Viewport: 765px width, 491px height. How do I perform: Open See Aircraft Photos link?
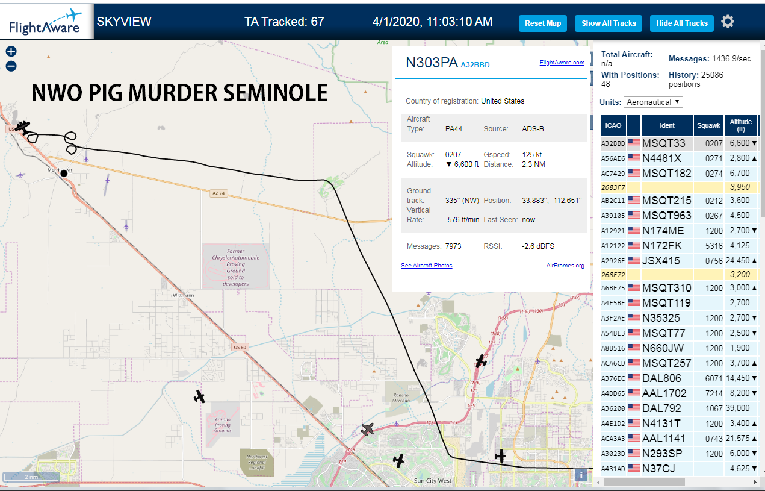[x=427, y=266]
